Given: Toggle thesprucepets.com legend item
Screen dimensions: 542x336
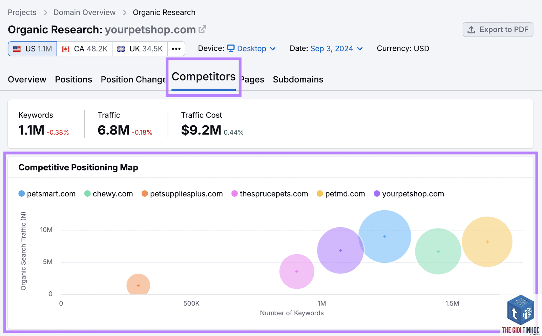Looking at the screenshot, I should [270, 194].
